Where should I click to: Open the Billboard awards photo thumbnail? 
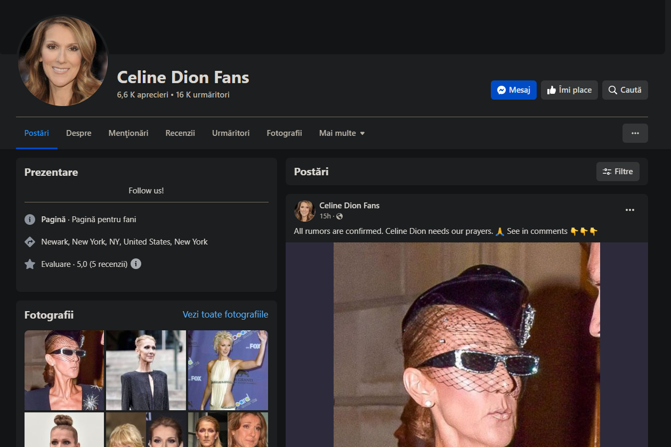click(228, 370)
